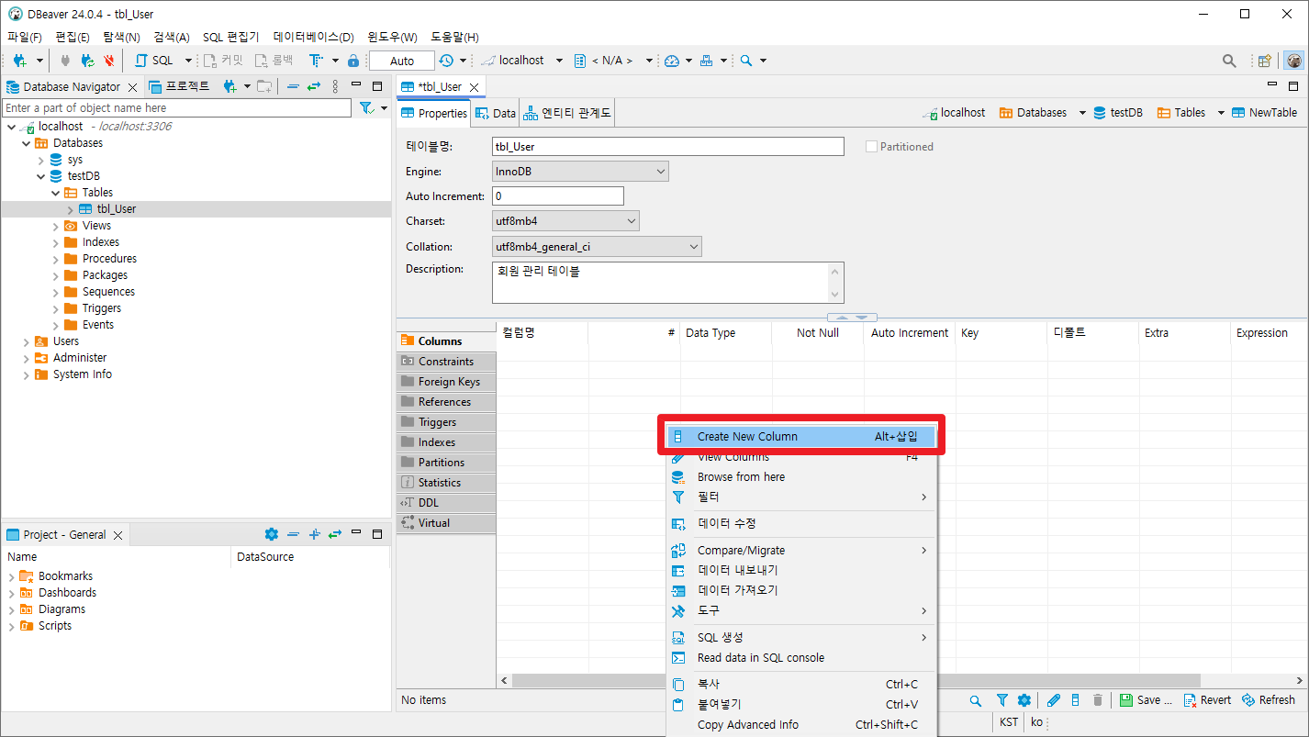Open the 필터 submenu in context menu

[800, 497]
